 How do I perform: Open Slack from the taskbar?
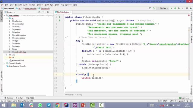tap(31, 105)
